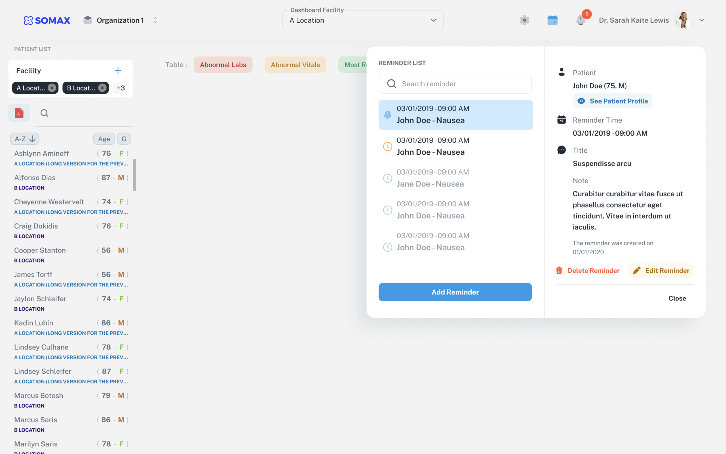Viewport: 726px width, 454px height.
Task: Click the PDF export icon
Action: 19,113
